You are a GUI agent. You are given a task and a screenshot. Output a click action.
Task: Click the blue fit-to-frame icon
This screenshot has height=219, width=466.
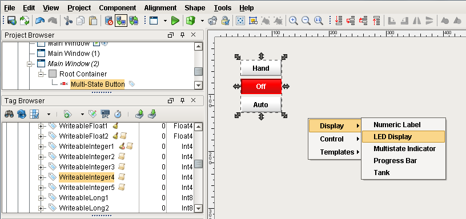tap(240, 21)
